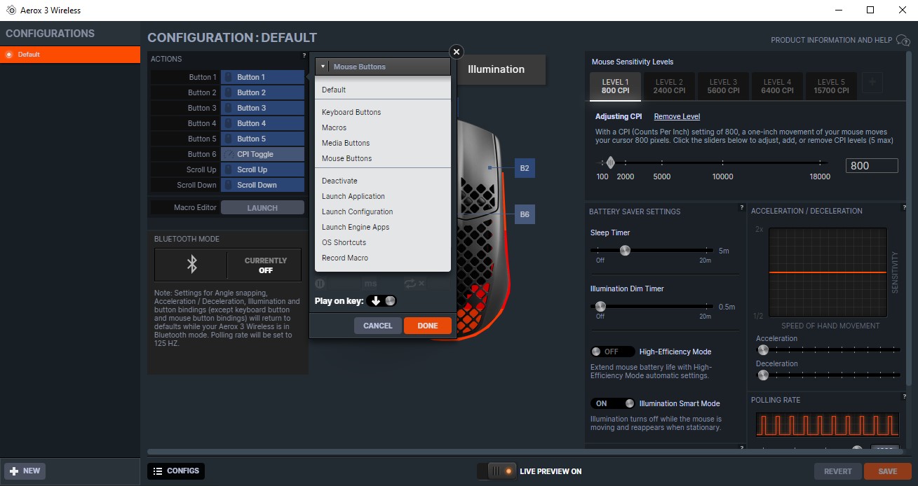This screenshot has height=486, width=918.
Task: Toggle the Play on key switch
Action: tap(382, 300)
